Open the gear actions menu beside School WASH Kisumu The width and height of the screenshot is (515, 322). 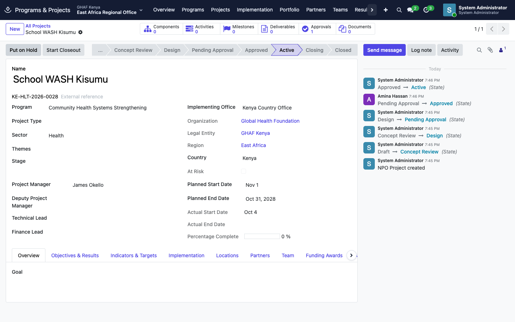(x=80, y=32)
